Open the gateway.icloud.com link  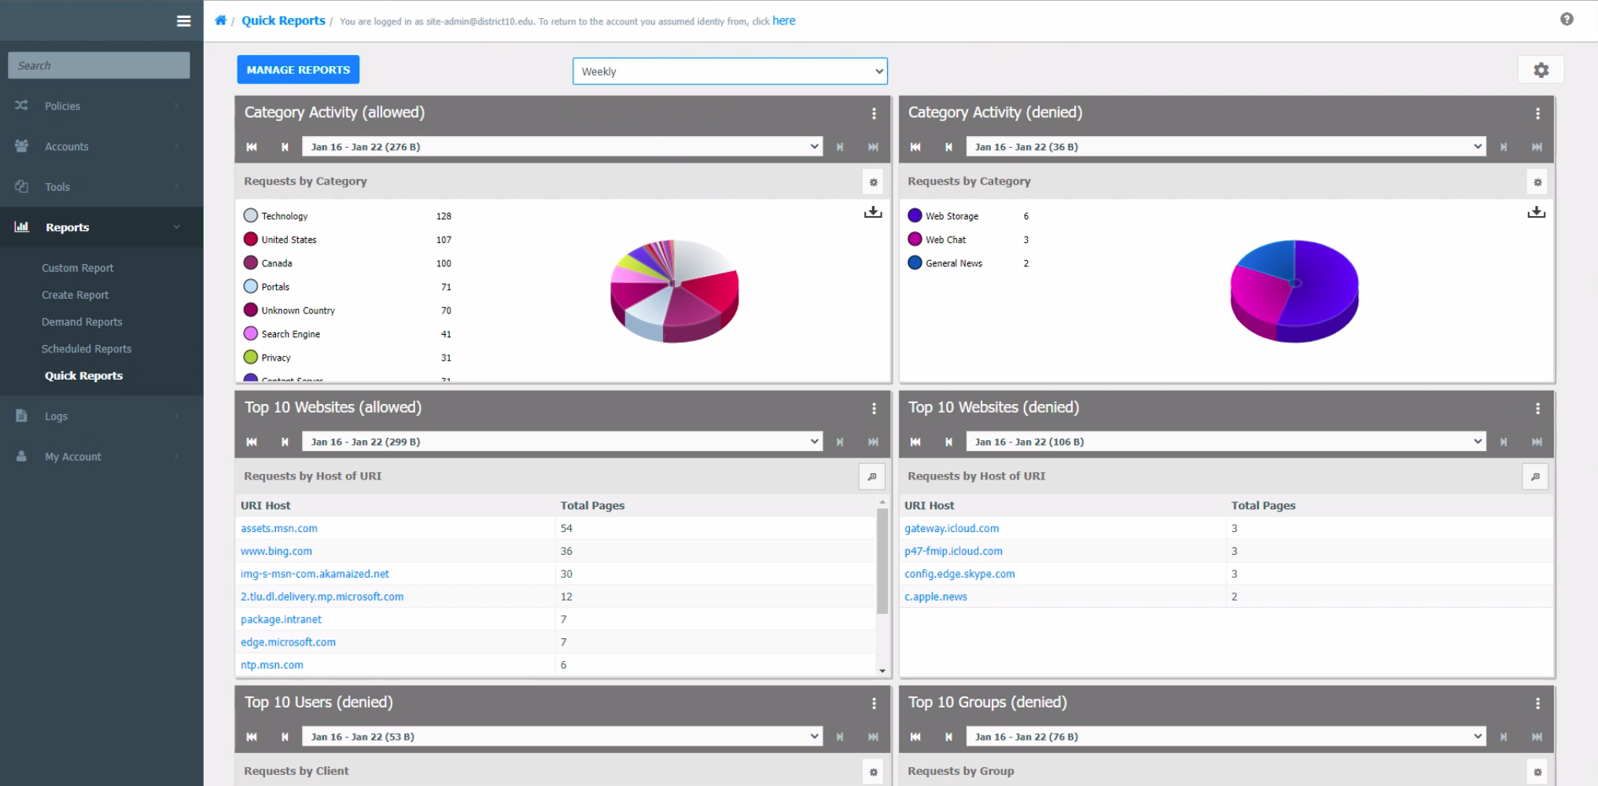pyautogui.click(x=952, y=528)
